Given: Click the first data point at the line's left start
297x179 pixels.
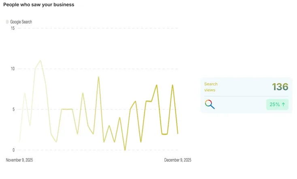Looking at the screenshot, I should coord(19,142).
